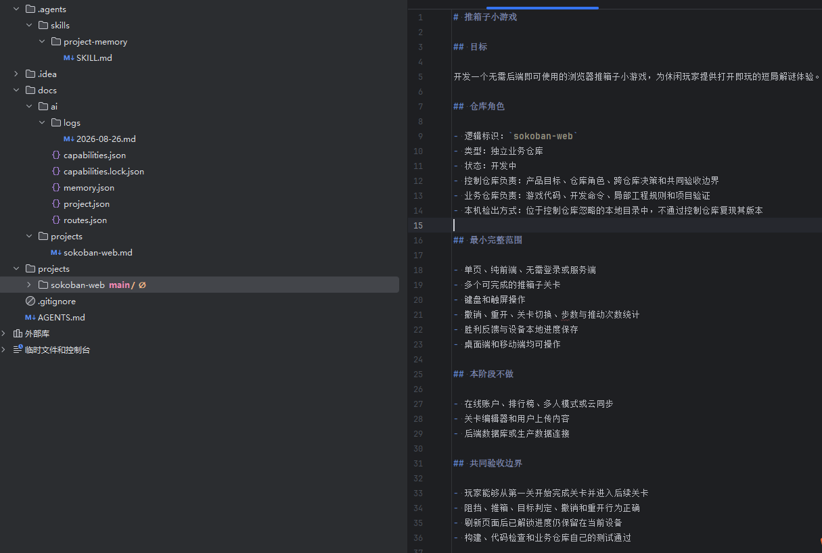Click the markdown icon beside sokoban-web.md
Screen dimensions: 822x553
[x=55, y=252]
